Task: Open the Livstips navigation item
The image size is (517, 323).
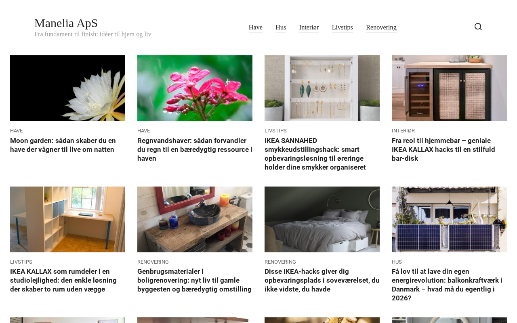Action: pyautogui.click(x=343, y=27)
